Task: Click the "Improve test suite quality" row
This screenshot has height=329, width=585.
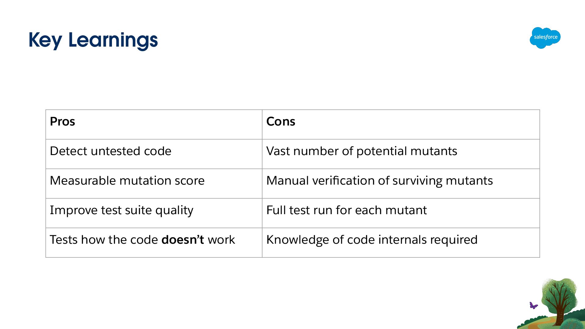Action: [121, 210]
